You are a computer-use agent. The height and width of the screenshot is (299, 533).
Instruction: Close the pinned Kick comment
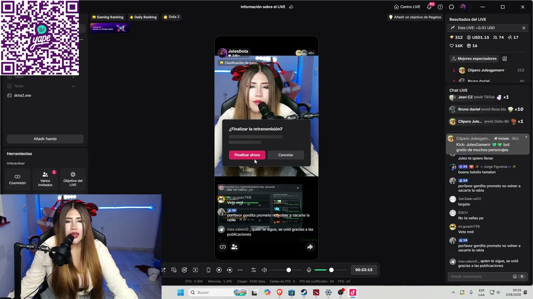(x=526, y=137)
